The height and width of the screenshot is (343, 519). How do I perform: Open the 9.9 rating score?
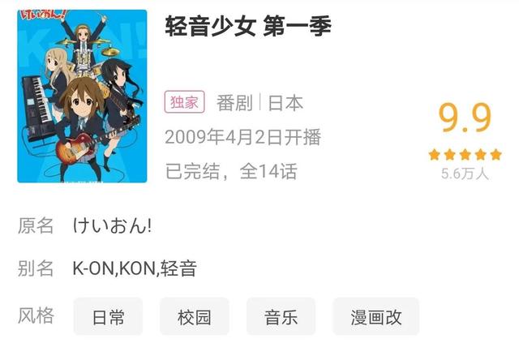point(465,118)
